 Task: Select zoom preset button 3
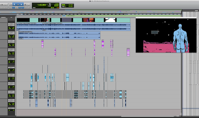click(x=4, y=8)
